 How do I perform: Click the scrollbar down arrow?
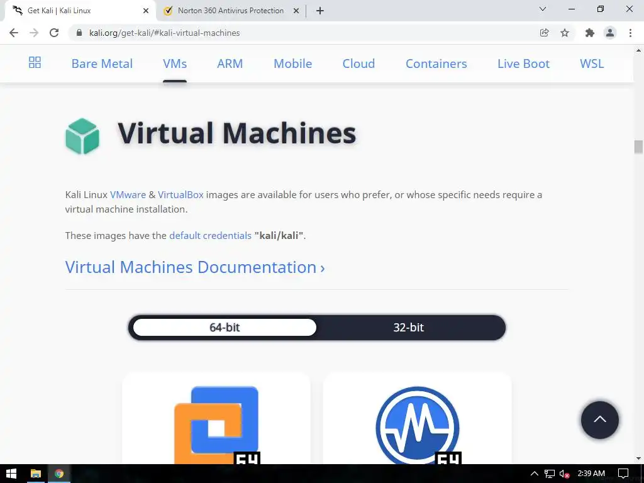tap(638, 458)
